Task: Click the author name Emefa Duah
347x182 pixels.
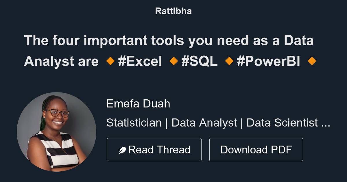Action: 138,104
